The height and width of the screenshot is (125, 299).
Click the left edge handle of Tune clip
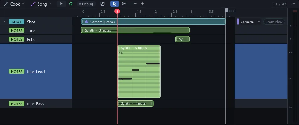[82, 30]
